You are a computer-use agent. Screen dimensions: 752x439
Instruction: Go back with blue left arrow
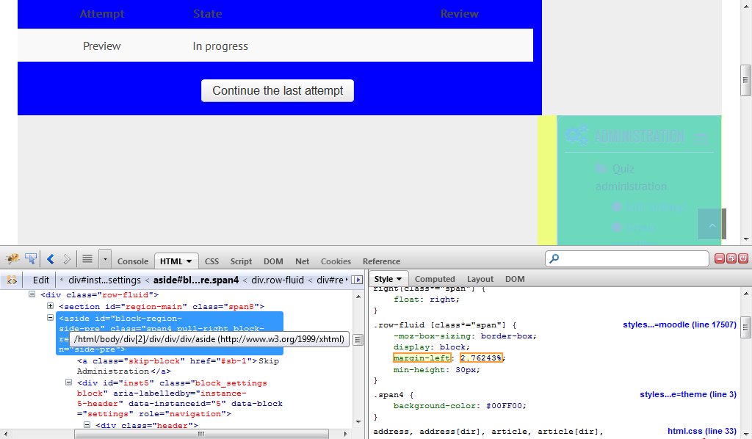pos(51,259)
